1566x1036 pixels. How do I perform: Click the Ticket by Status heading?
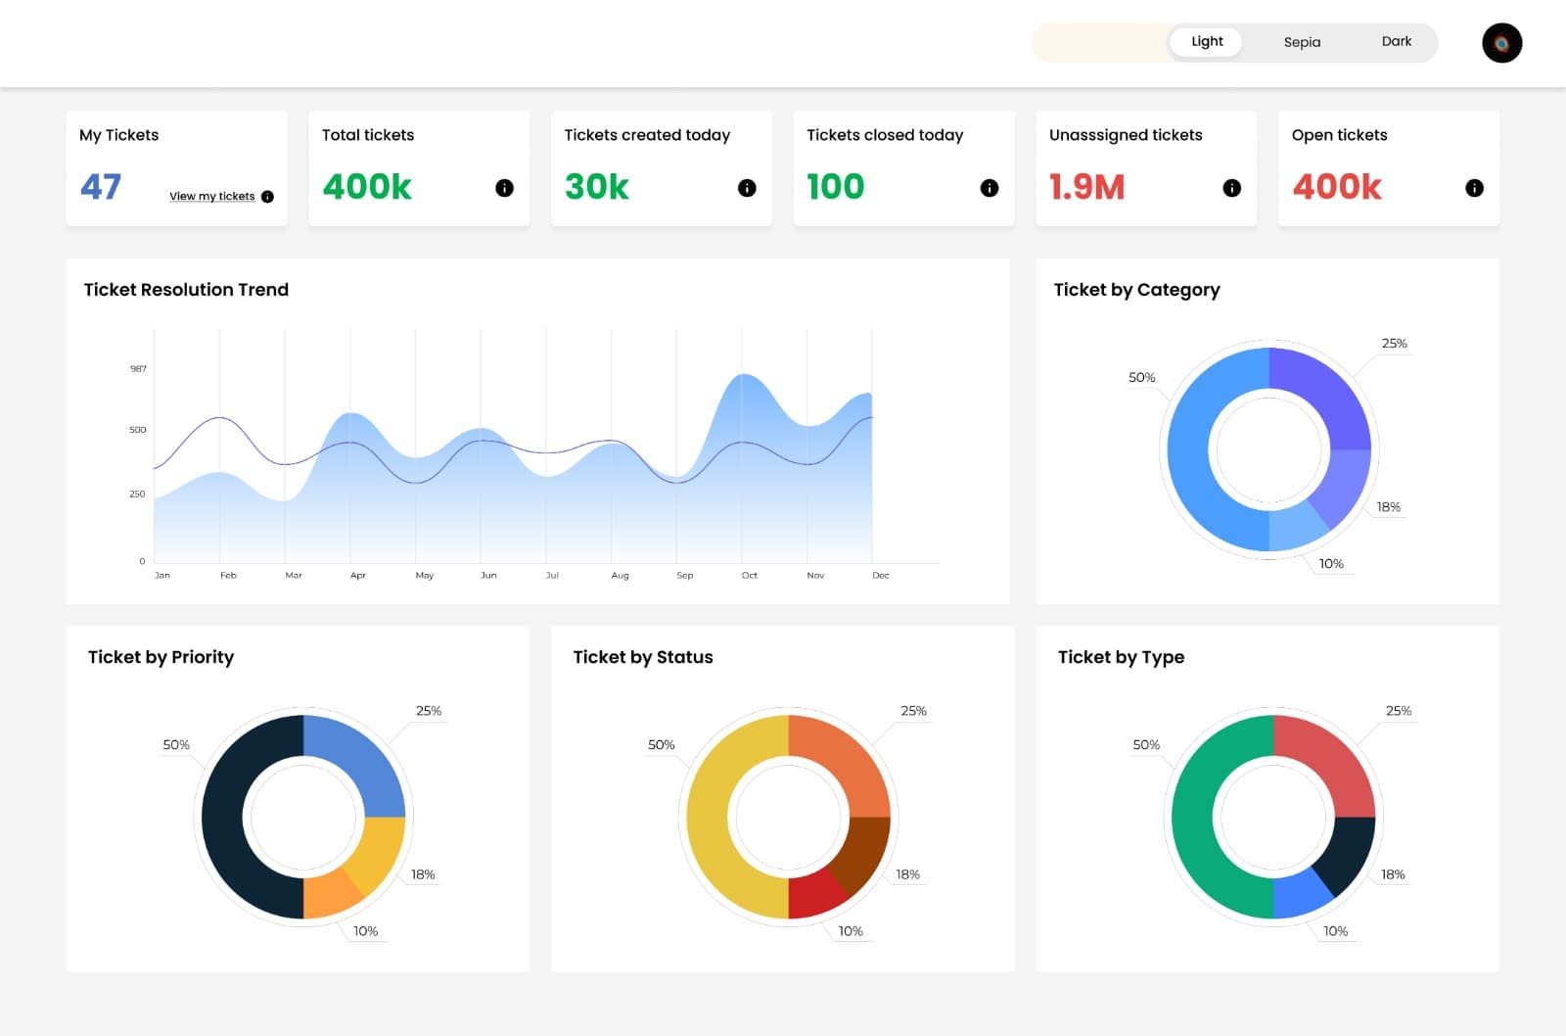643,657
